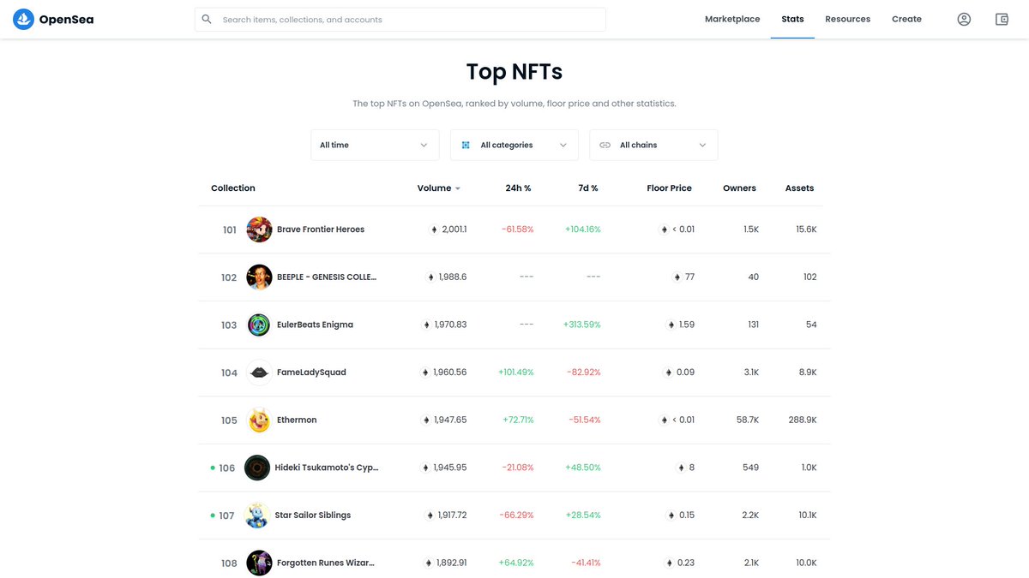Screen dimensions: 1029x578
Task: Open BEEPLE Genesis collection avatar
Action: tap(259, 277)
